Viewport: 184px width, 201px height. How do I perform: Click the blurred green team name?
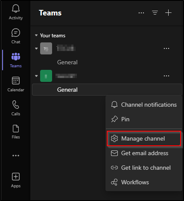tap(66, 76)
